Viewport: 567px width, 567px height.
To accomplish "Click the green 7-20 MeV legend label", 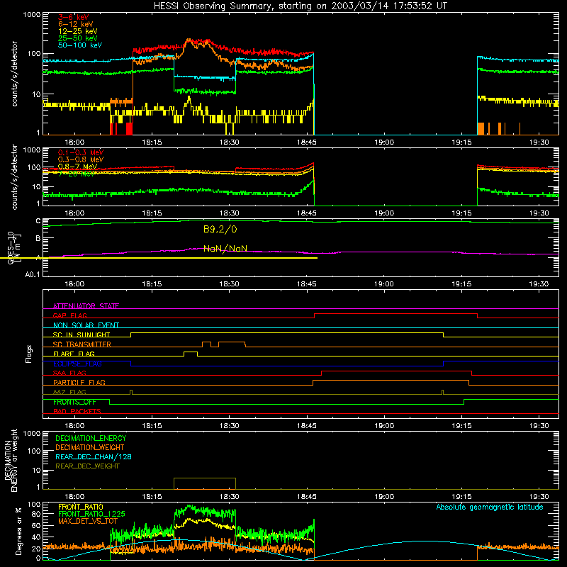I will pyautogui.click(x=76, y=174).
